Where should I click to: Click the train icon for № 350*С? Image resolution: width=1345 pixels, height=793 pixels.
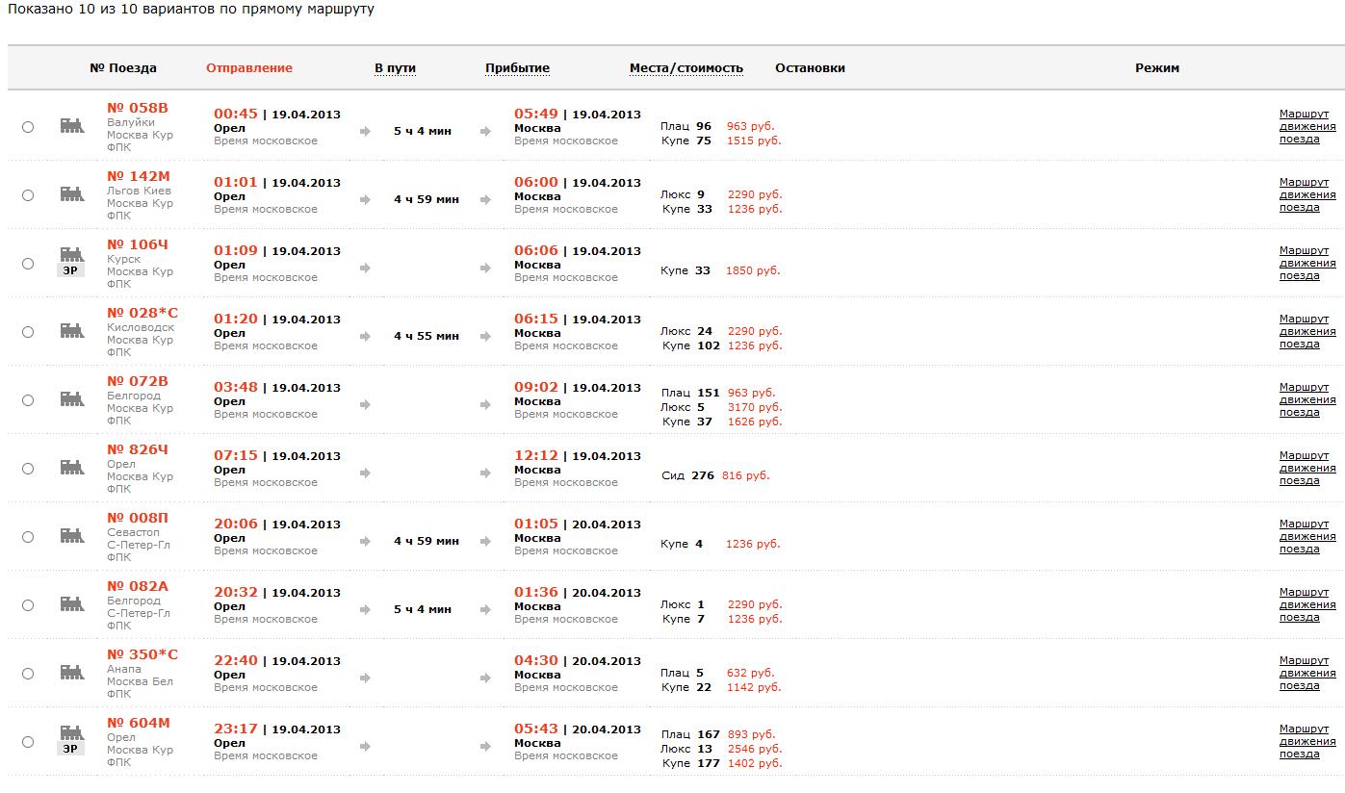[71, 673]
